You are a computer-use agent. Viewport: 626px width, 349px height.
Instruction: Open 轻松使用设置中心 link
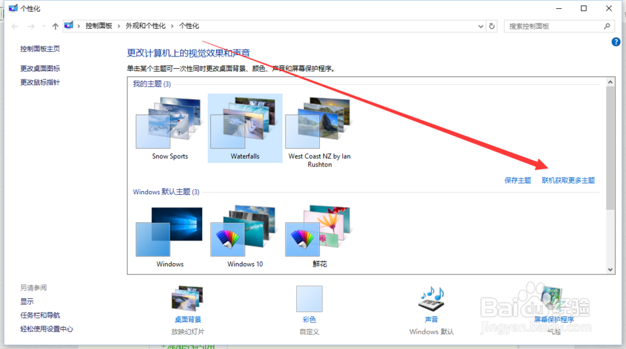47,329
